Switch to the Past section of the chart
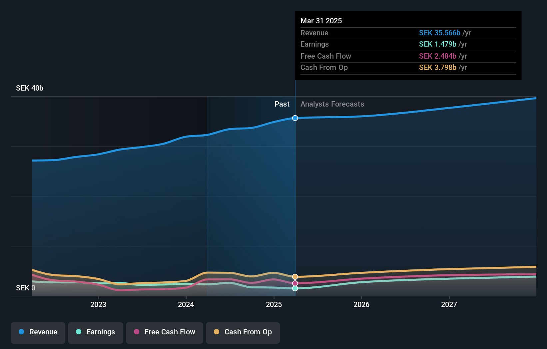 [282, 104]
